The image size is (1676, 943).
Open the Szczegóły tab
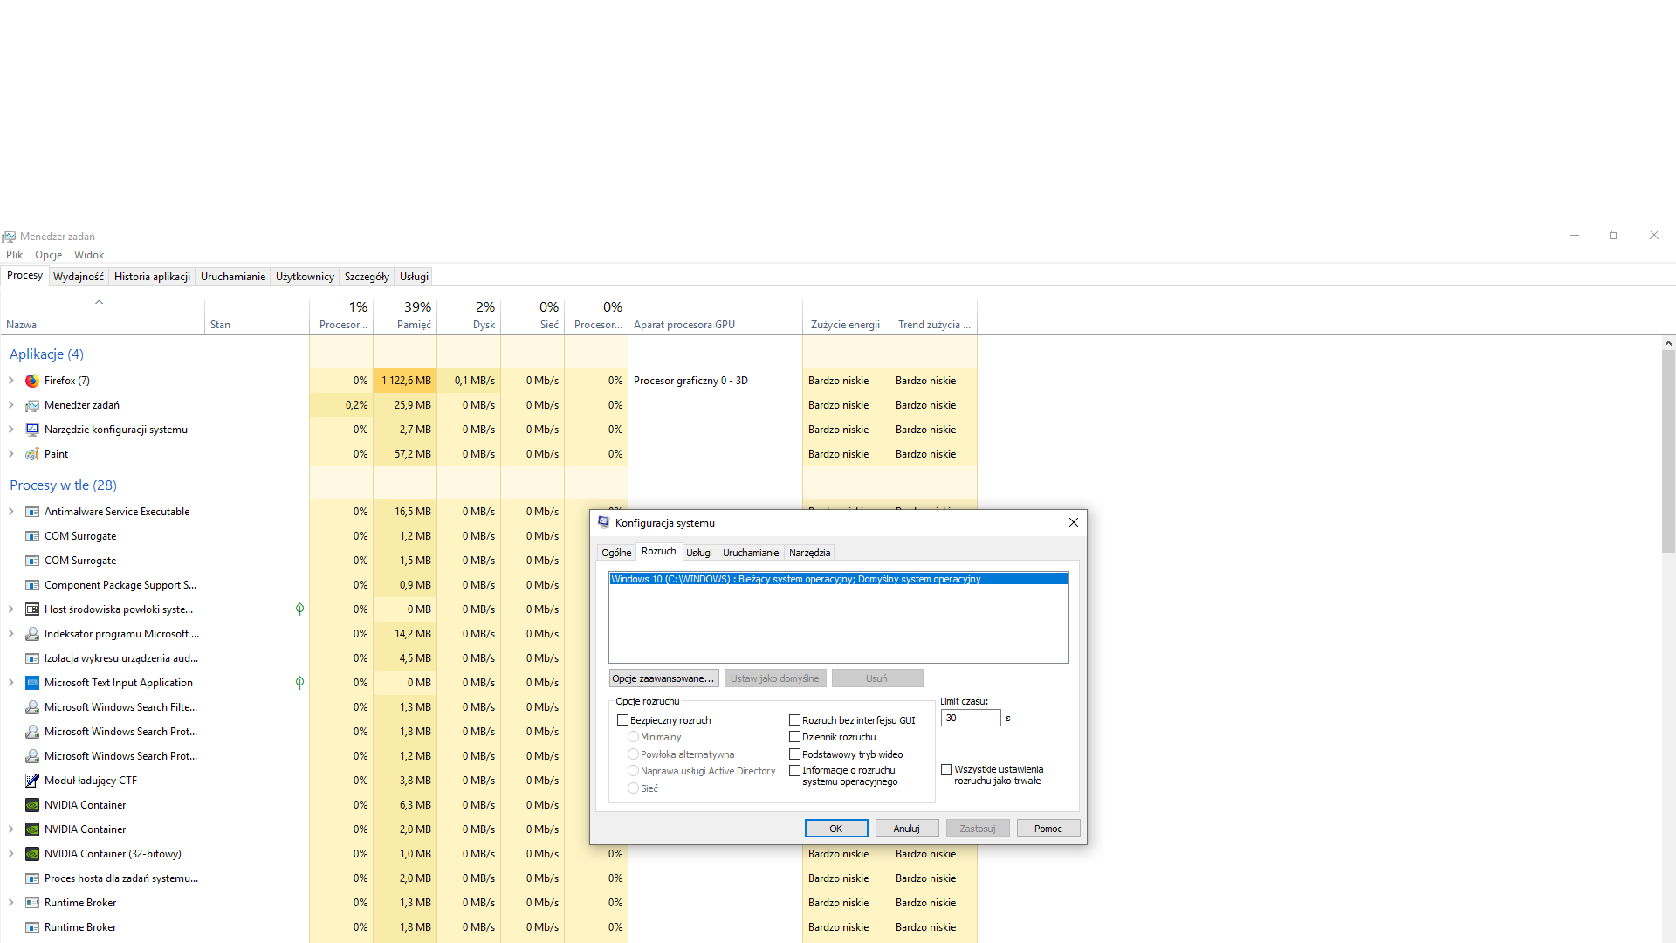[x=367, y=277]
